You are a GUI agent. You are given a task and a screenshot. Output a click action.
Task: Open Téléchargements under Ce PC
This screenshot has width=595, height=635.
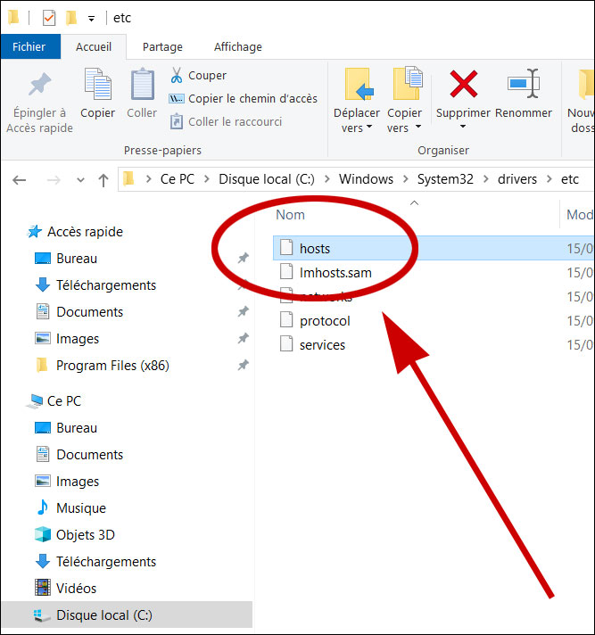pos(106,561)
